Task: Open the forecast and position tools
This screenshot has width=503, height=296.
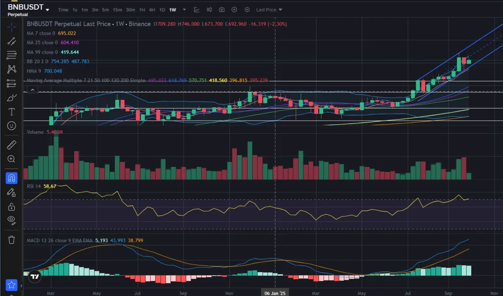Action: tap(12, 83)
